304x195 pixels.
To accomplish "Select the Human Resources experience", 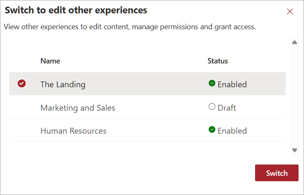I will [74, 131].
